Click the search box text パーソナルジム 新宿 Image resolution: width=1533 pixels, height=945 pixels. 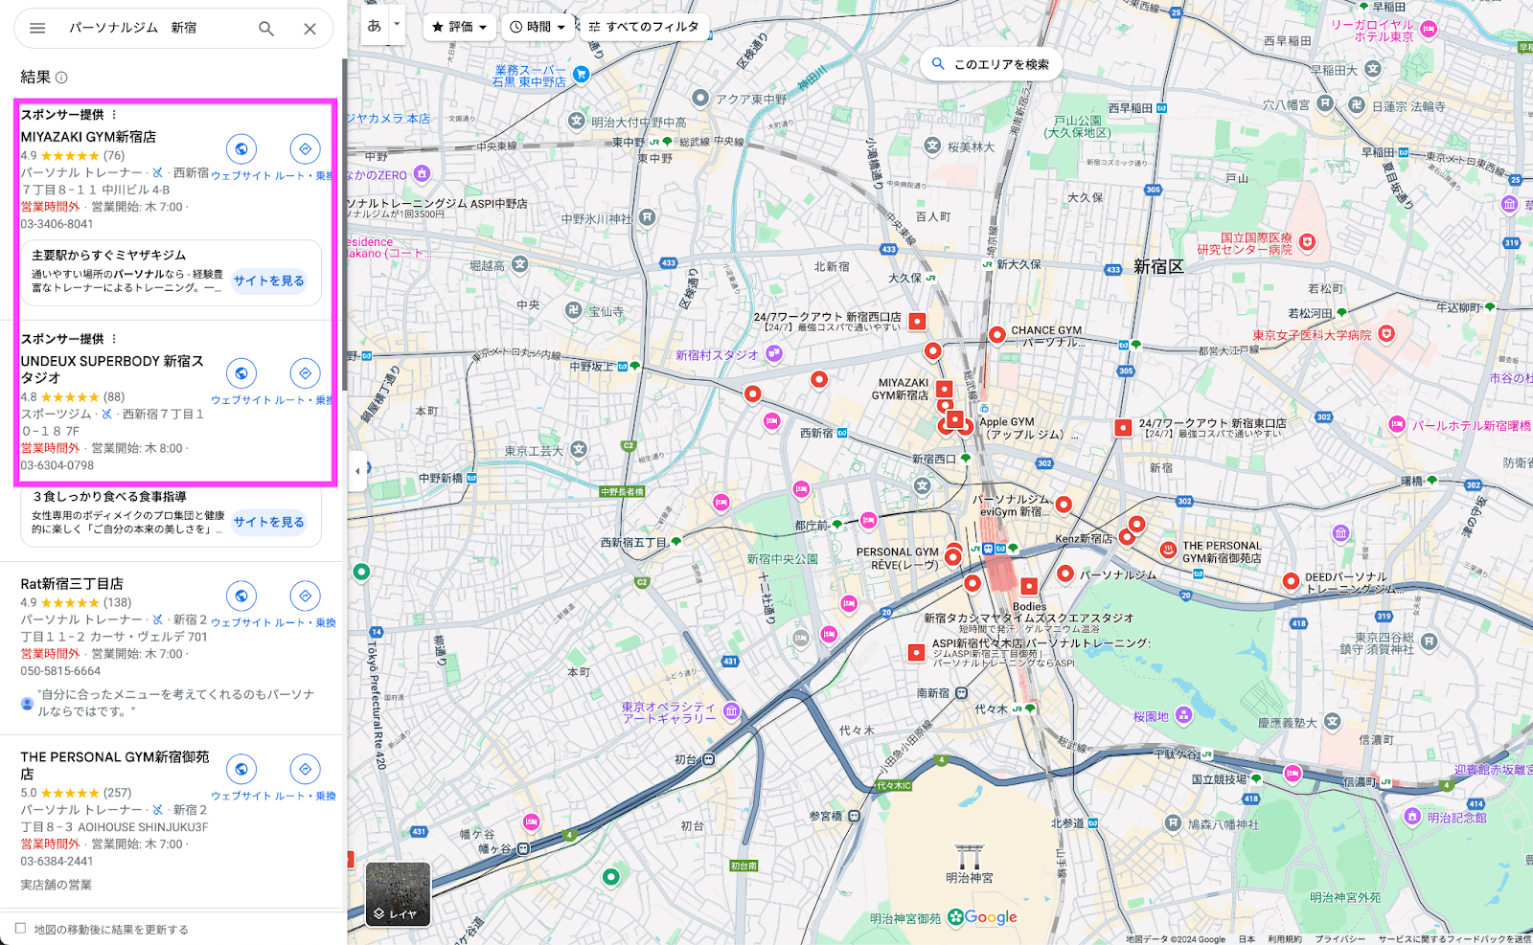[x=132, y=28]
